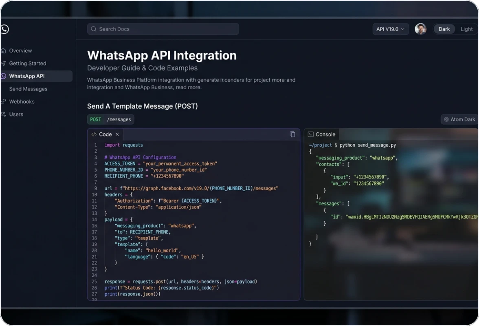The width and height of the screenshot is (479, 326).
Task: Click the Overview home icon
Action: click(x=3, y=51)
